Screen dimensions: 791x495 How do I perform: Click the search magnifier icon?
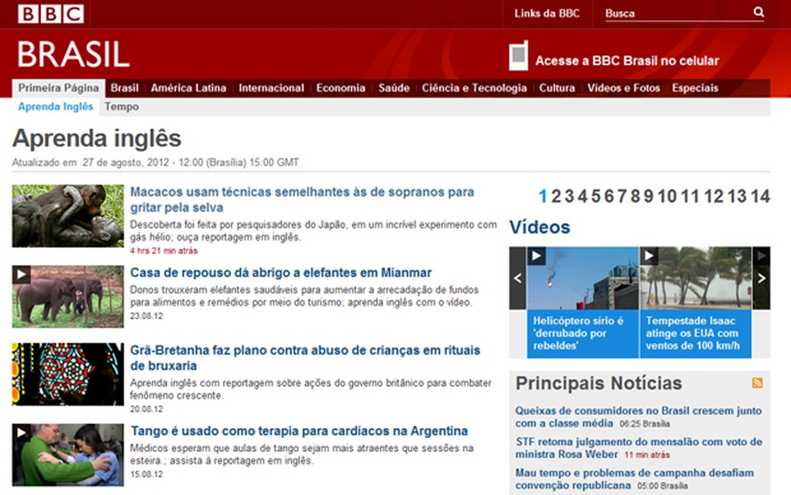click(x=759, y=12)
